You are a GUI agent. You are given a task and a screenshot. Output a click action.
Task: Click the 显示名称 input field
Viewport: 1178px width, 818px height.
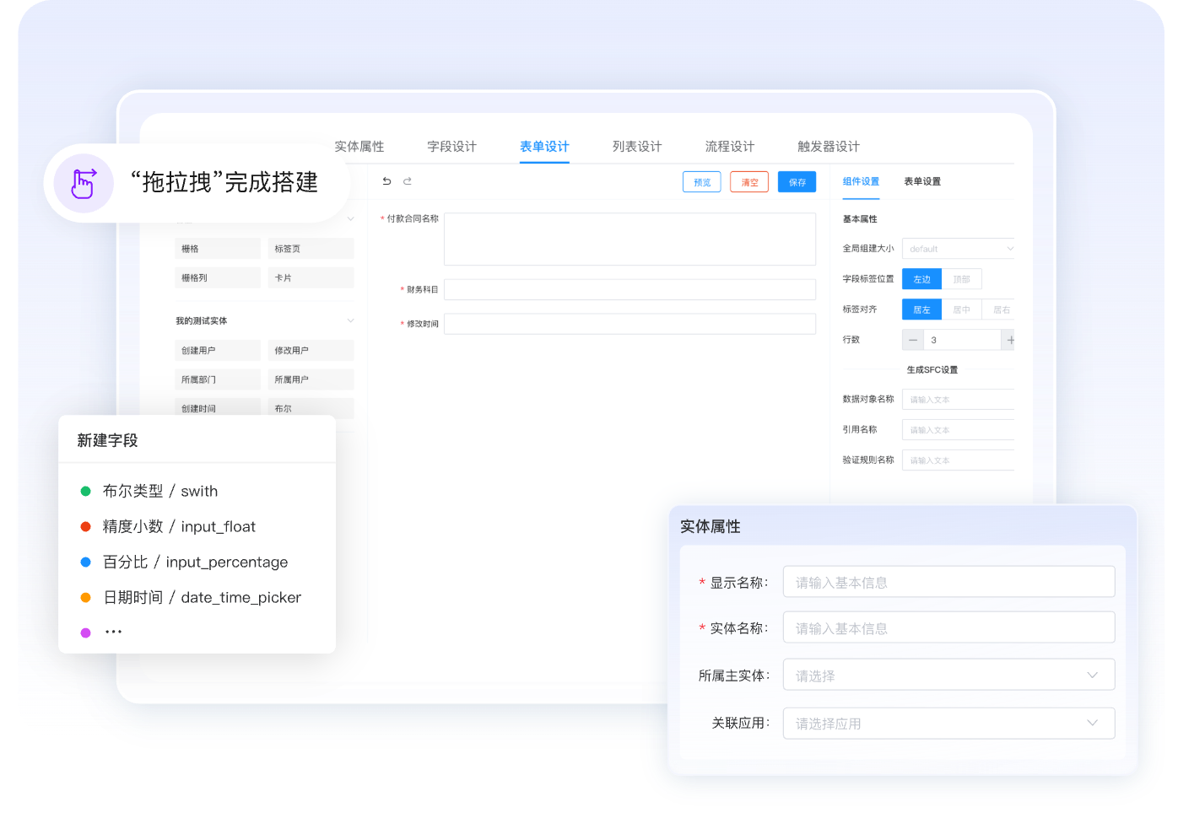[x=948, y=583]
